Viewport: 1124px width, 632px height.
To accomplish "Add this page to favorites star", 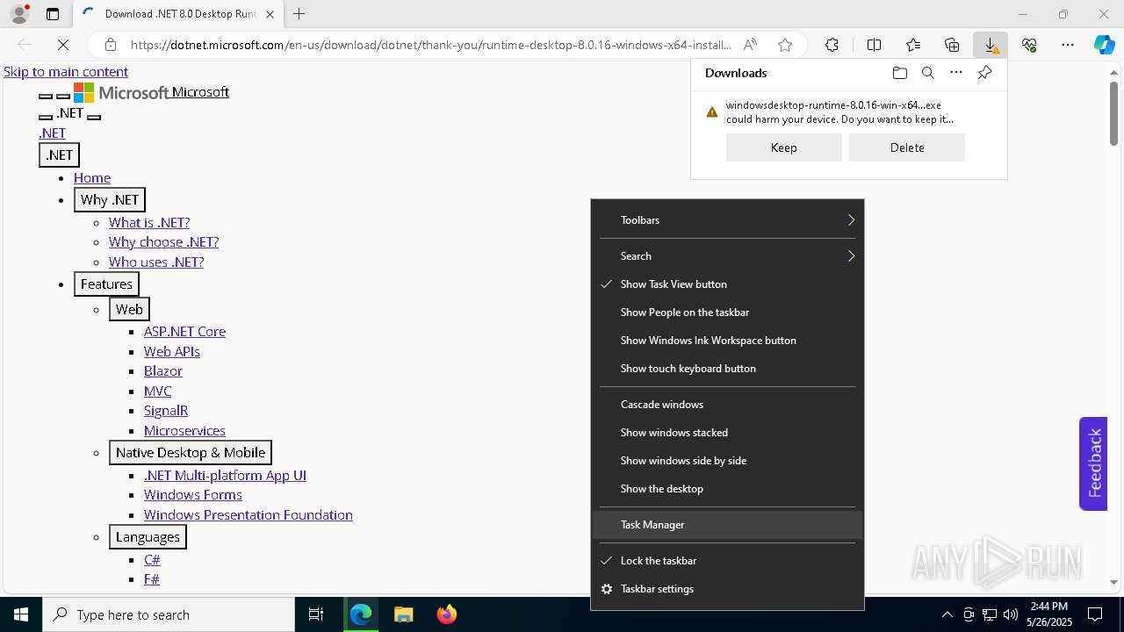I will click(785, 45).
